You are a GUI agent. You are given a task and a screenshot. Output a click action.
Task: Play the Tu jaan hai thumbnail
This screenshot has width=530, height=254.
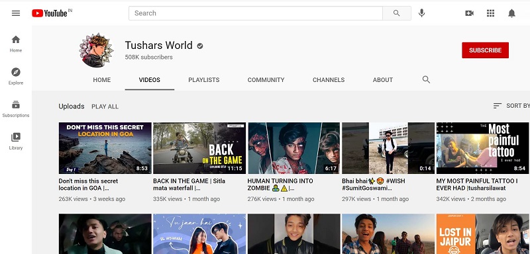coord(199,233)
